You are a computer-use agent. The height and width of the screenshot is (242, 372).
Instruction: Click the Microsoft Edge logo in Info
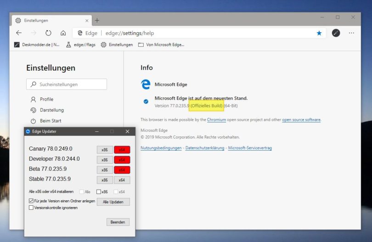(x=146, y=84)
